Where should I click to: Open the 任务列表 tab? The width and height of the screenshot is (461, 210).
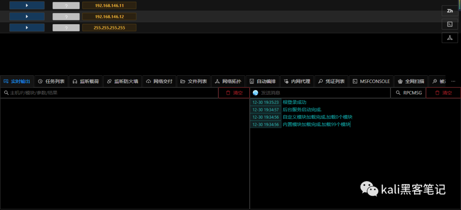click(52, 82)
